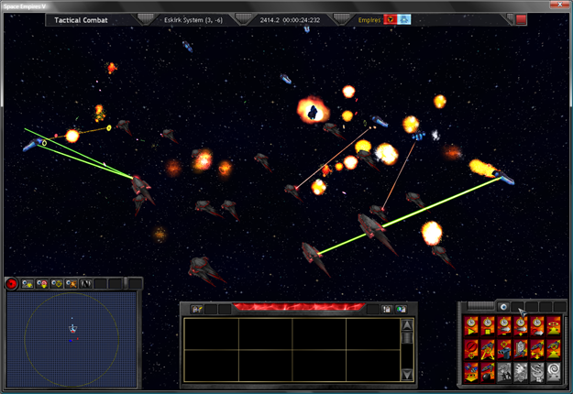Click the light blue empire flag icon
Screen dimensions: 573x394
(403, 20)
